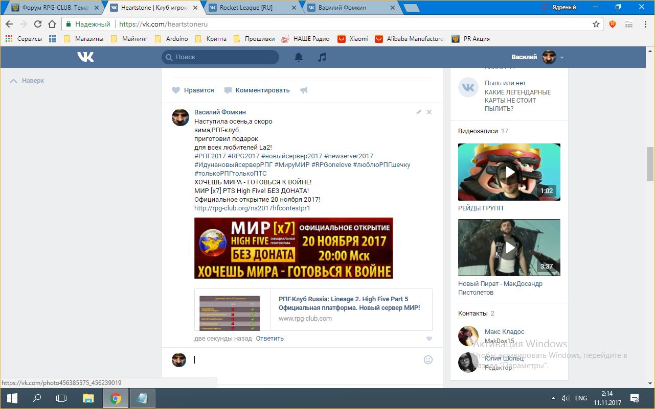
Task: Open the Arduino bookmarks folder
Action: [x=171, y=39]
